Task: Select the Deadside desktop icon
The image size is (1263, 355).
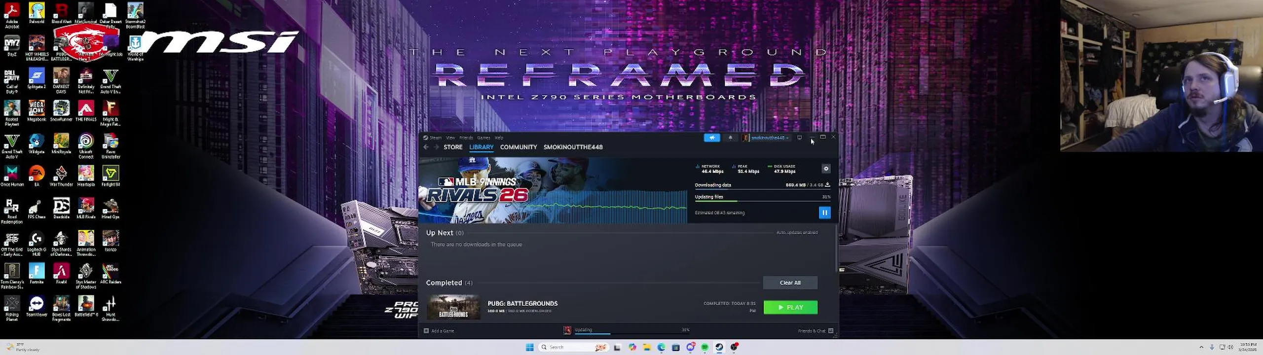Action: pos(61,209)
